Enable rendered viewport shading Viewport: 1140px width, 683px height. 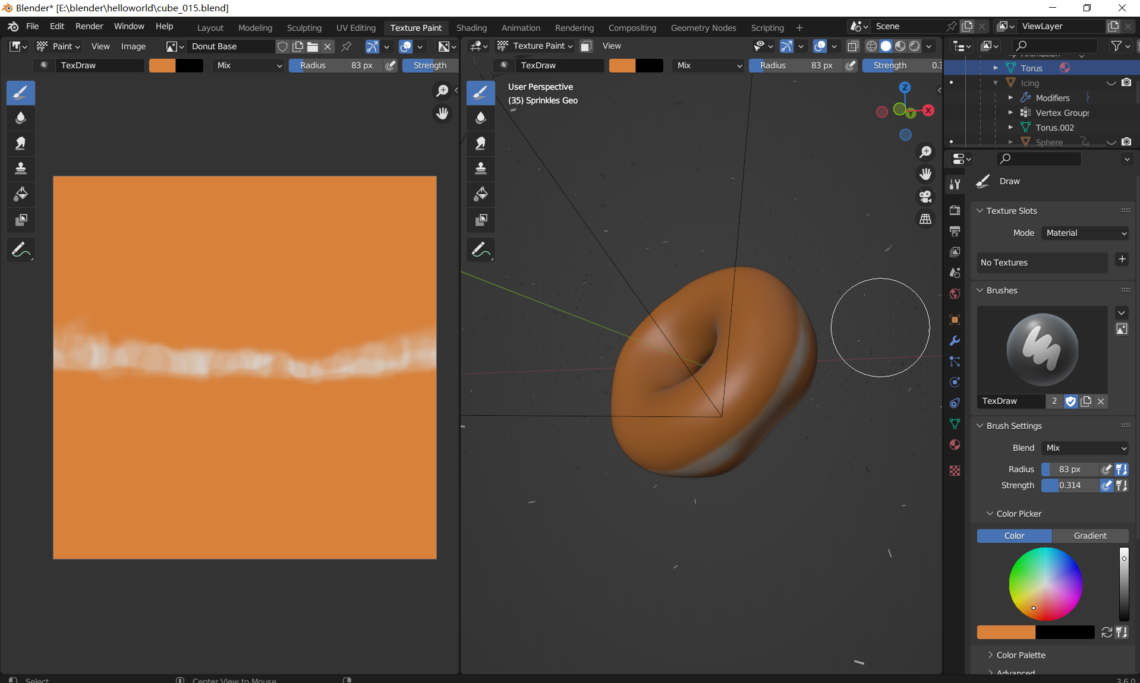click(915, 46)
